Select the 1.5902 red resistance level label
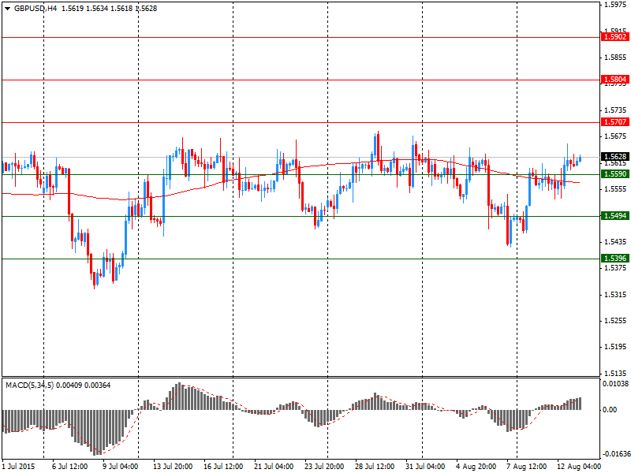Viewport: 631px width, 473px height. click(x=615, y=37)
